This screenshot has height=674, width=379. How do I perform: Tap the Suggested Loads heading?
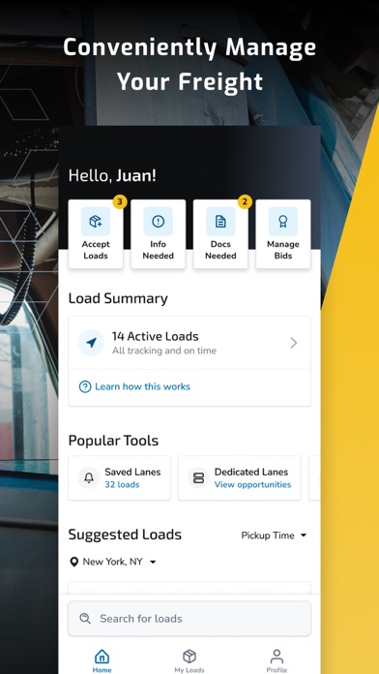click(125, 535)
